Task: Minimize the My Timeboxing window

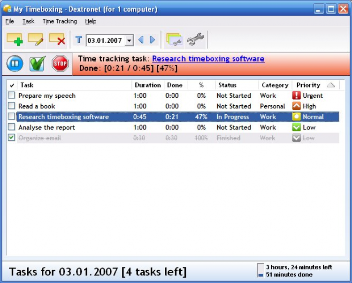Action: 319,9
